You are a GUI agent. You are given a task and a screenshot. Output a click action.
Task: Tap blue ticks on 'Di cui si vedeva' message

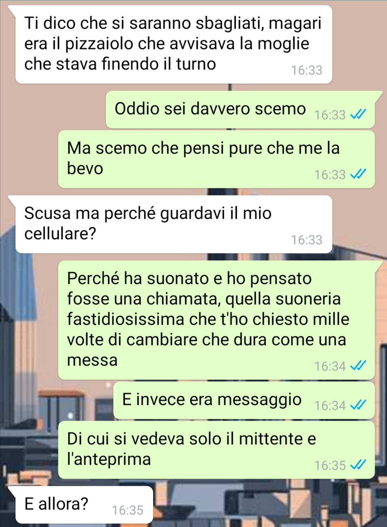pos(358,465)
